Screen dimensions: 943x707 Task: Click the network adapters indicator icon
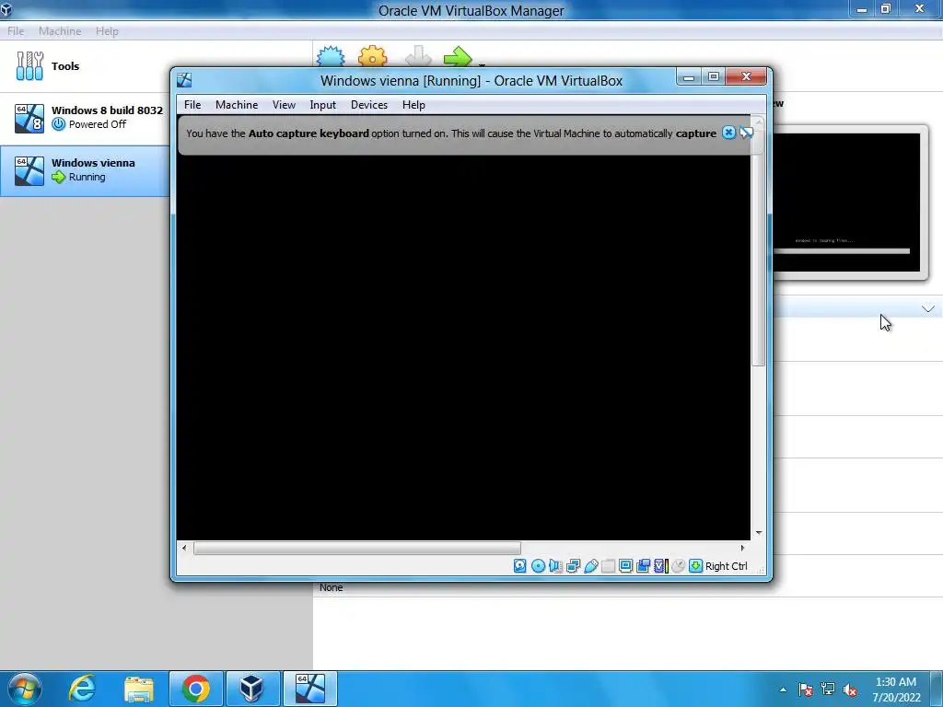coord(573,566)
